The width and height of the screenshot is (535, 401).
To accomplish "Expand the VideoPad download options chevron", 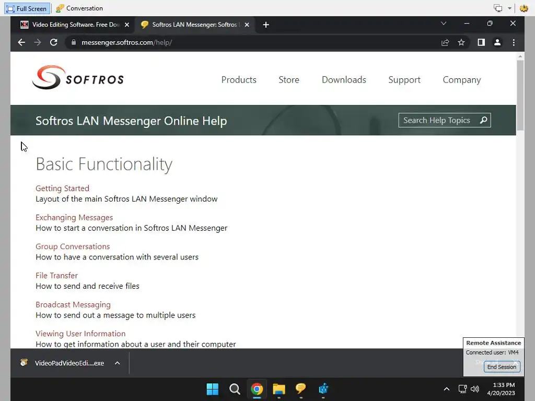I will click(x=118, y=363).
